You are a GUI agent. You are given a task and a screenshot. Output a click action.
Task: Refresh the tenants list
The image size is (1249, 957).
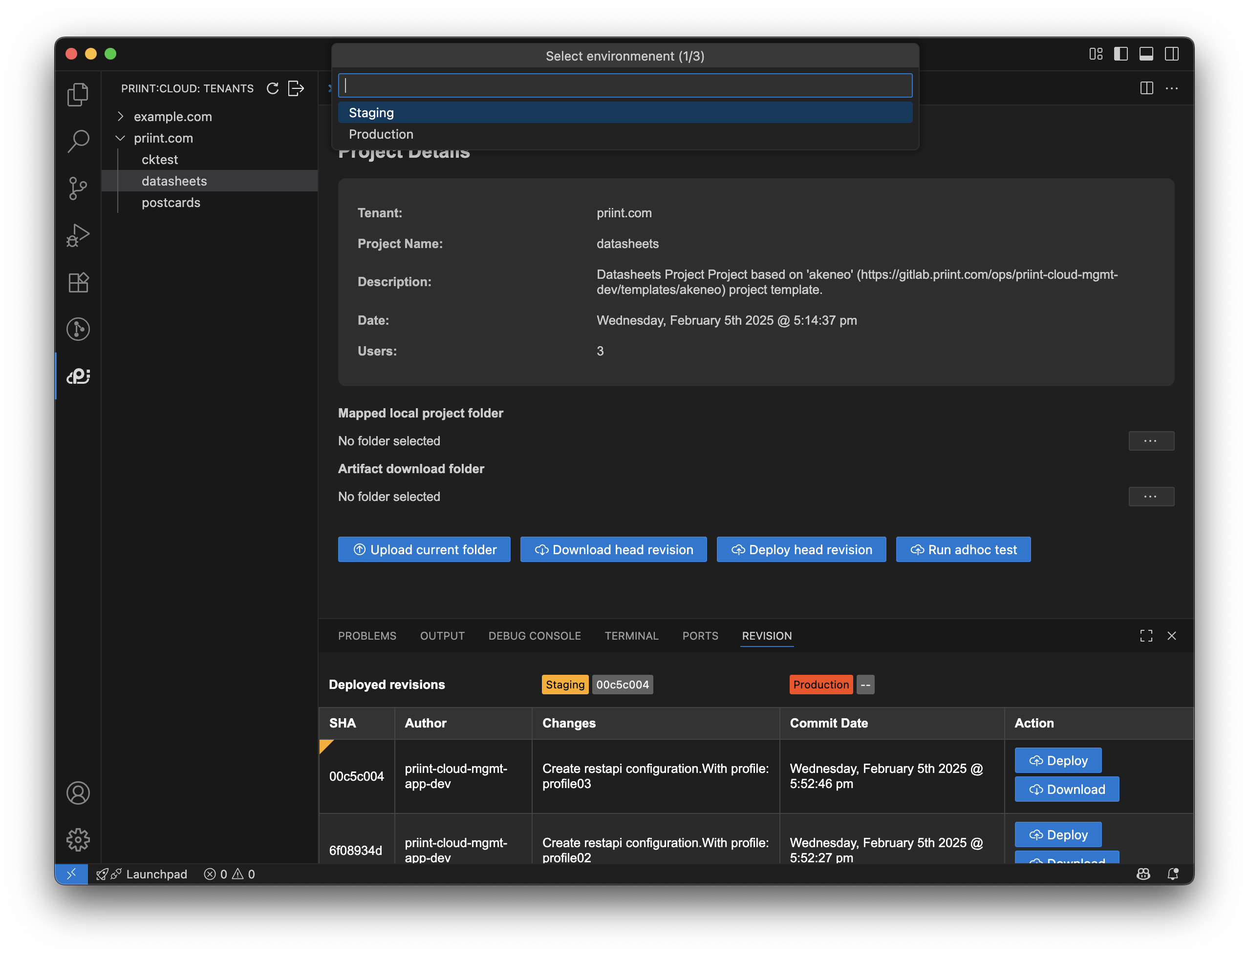(x=273, y=88)
